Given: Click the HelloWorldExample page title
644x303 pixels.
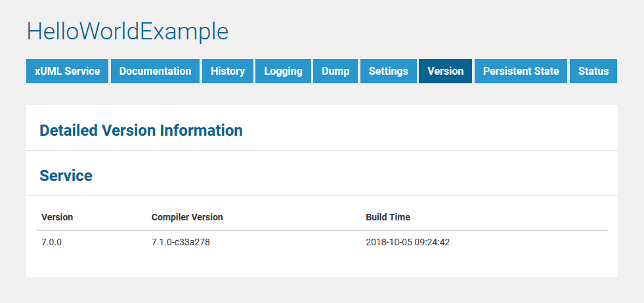Looking at the screenshot, I should pyautogui.click(x=127, y=31).
